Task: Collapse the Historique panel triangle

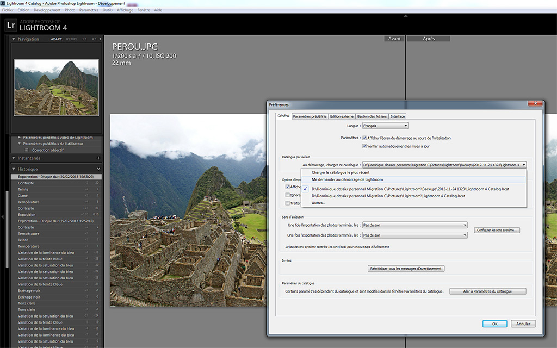Action: point(14,169)
